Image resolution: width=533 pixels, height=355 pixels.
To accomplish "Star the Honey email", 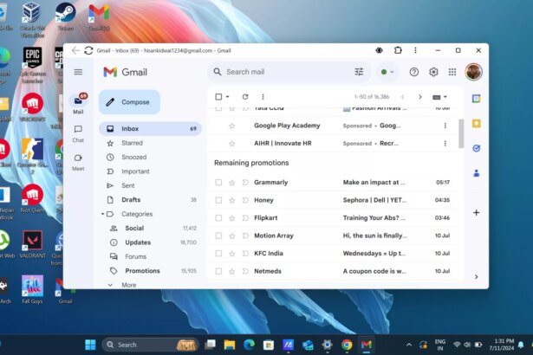I will 231,200.
